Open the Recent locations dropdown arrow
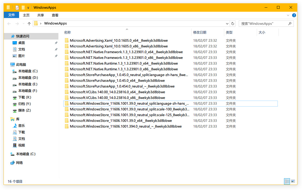 point(23,24)
